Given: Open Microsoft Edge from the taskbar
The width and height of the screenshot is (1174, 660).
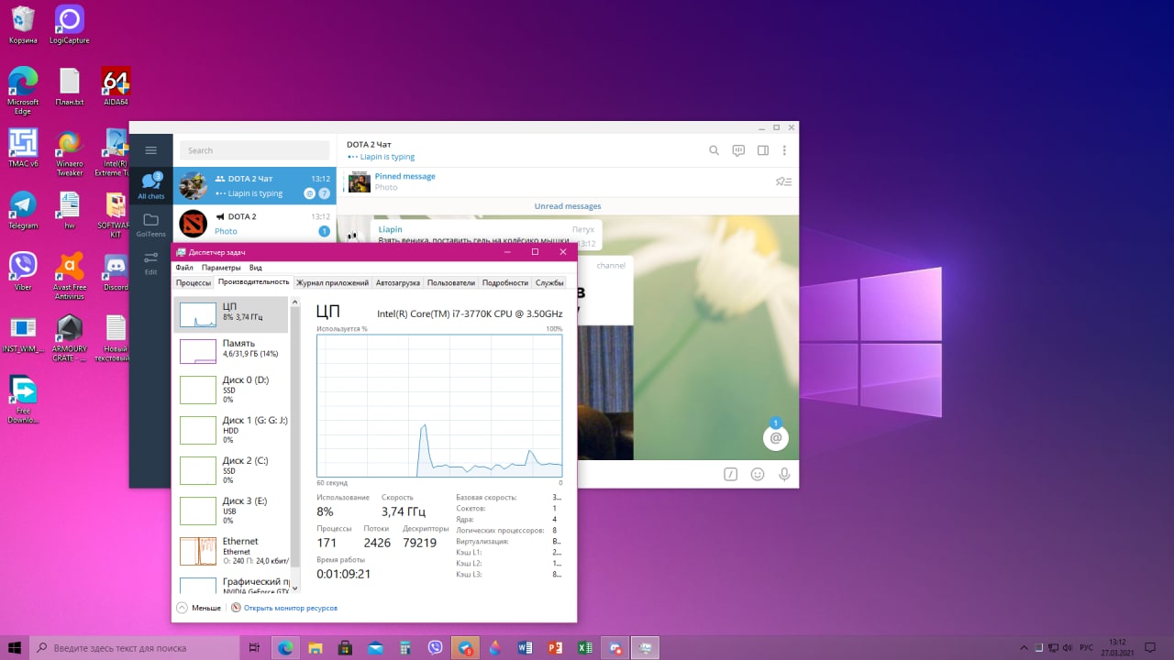Looking at the screenshot, I should coord(285,647).
